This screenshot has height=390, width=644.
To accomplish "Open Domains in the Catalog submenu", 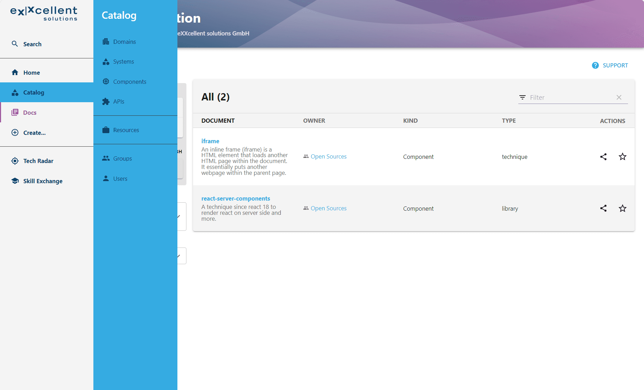I will (x=135, y=41).
